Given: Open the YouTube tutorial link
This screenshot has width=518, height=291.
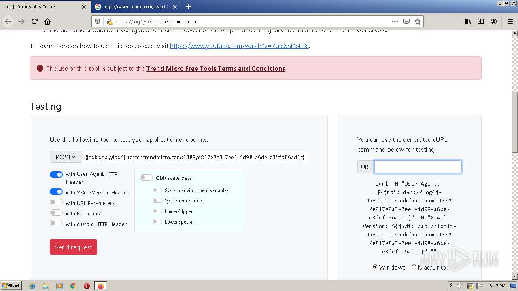Looking at the screenshot, I should click(x=239, y=46).
